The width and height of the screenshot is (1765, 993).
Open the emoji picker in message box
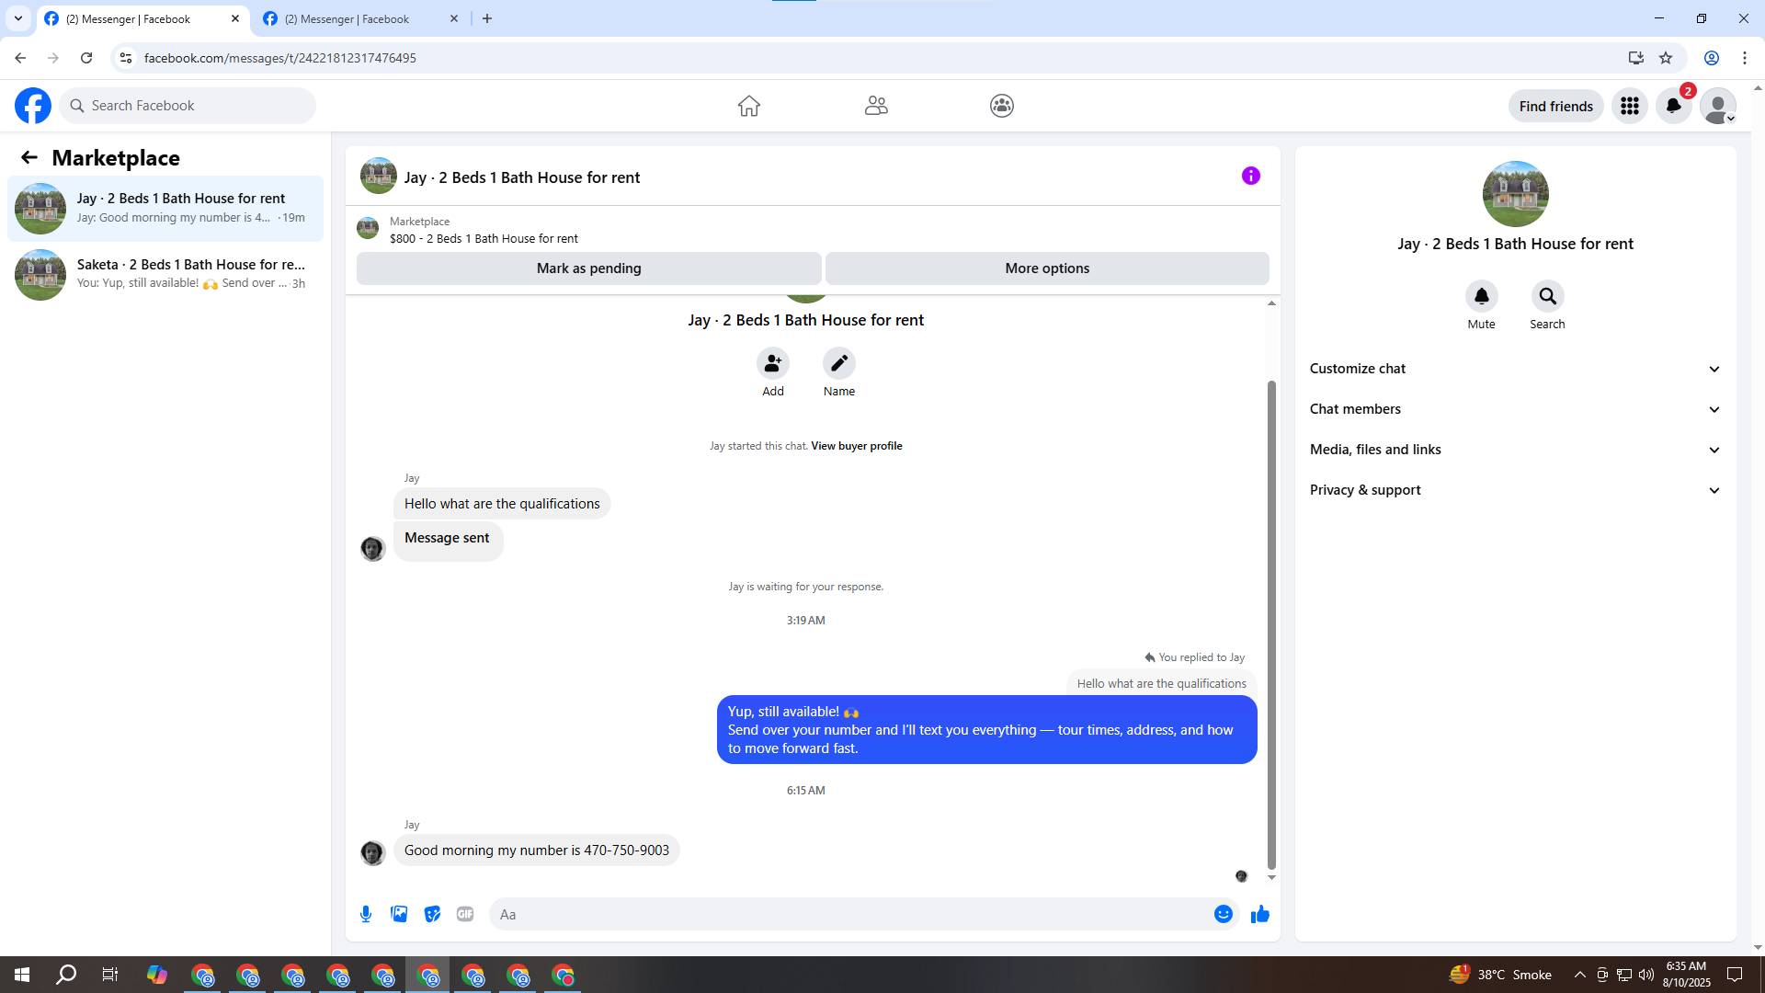tap(1223, 914)
